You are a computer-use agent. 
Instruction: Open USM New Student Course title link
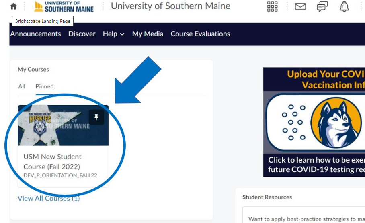coord(52,161)
